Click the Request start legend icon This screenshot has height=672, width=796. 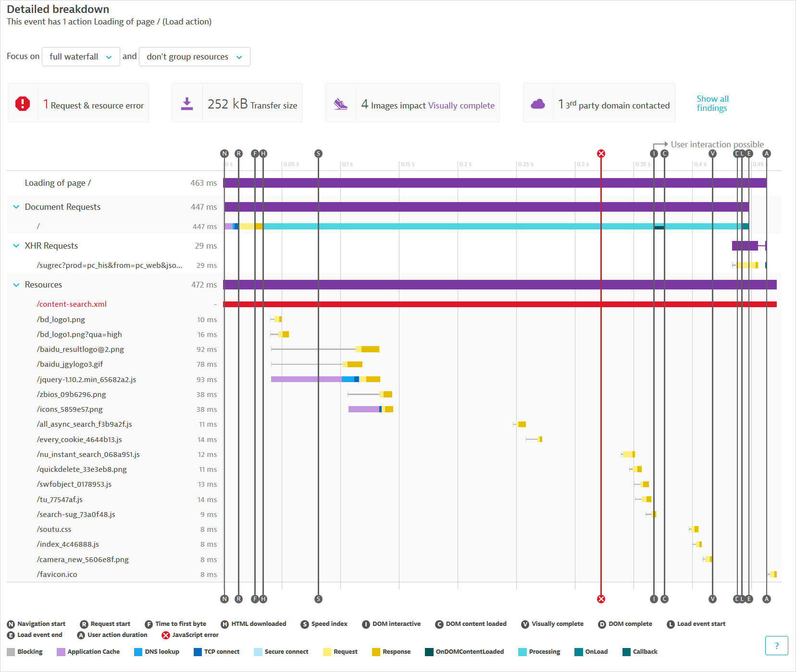coord(84,624)
